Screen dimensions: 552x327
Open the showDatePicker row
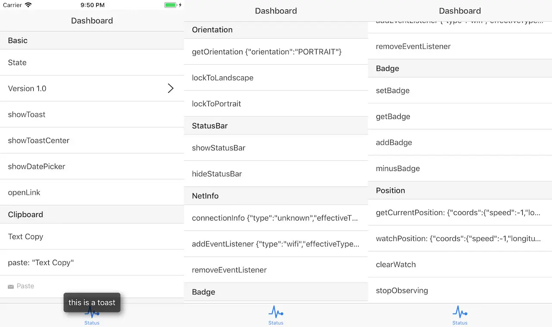pos(92,166)
